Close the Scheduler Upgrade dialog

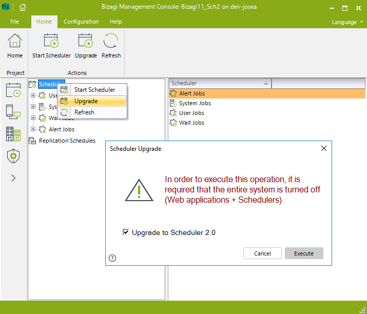(x=324, y=148)
